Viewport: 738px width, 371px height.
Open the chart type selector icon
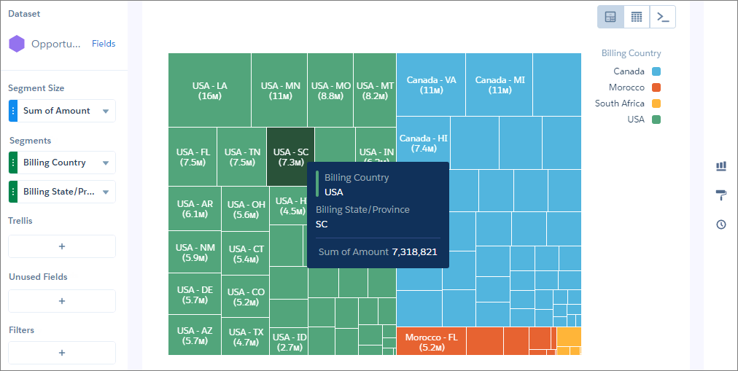721,166
